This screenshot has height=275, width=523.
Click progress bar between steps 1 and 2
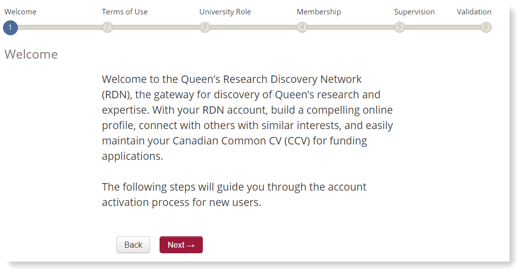coord(59,27)
